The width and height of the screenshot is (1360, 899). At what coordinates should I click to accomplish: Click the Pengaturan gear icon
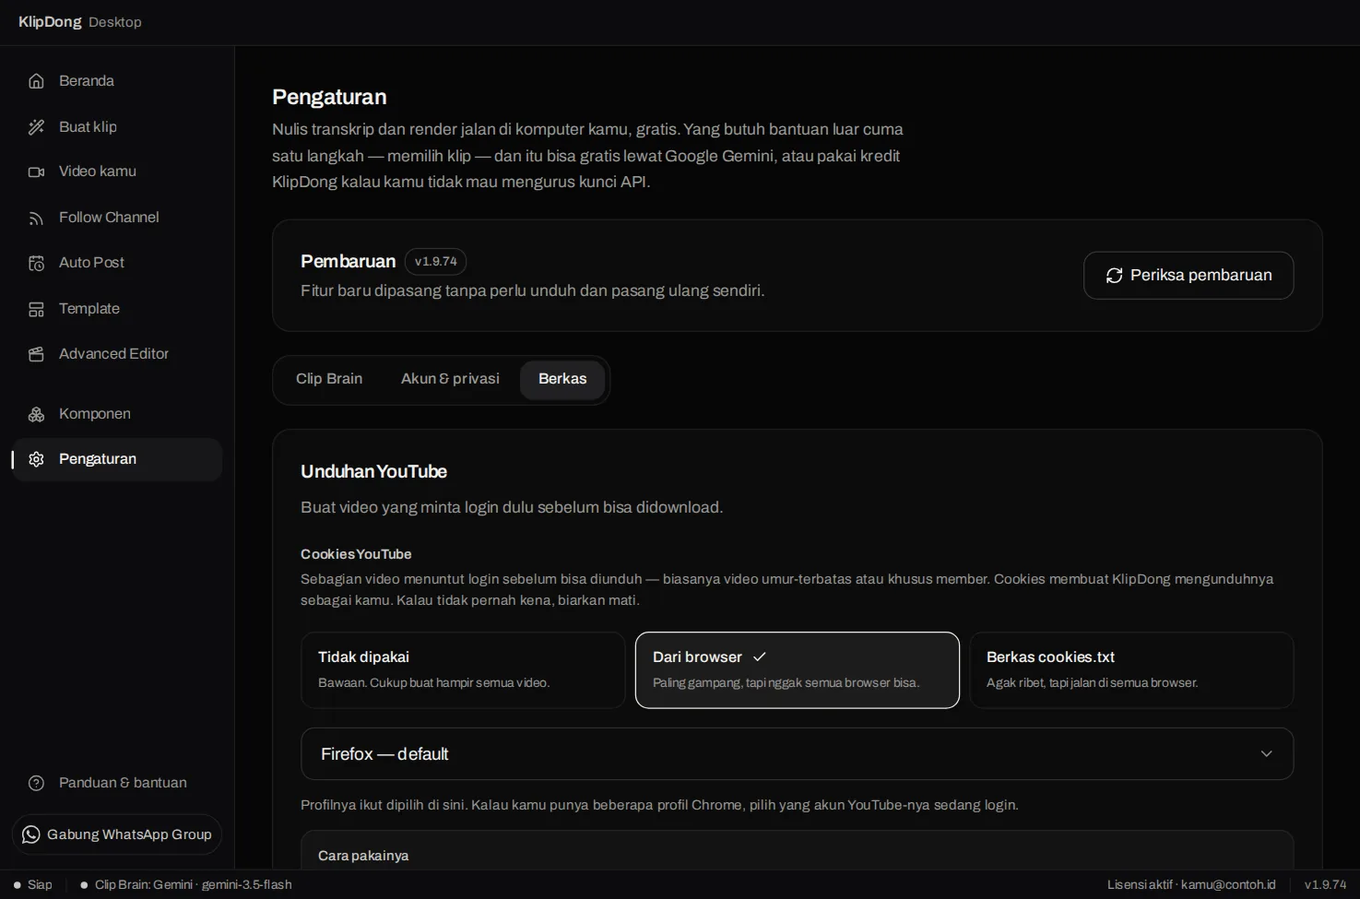tap(36, 459)
